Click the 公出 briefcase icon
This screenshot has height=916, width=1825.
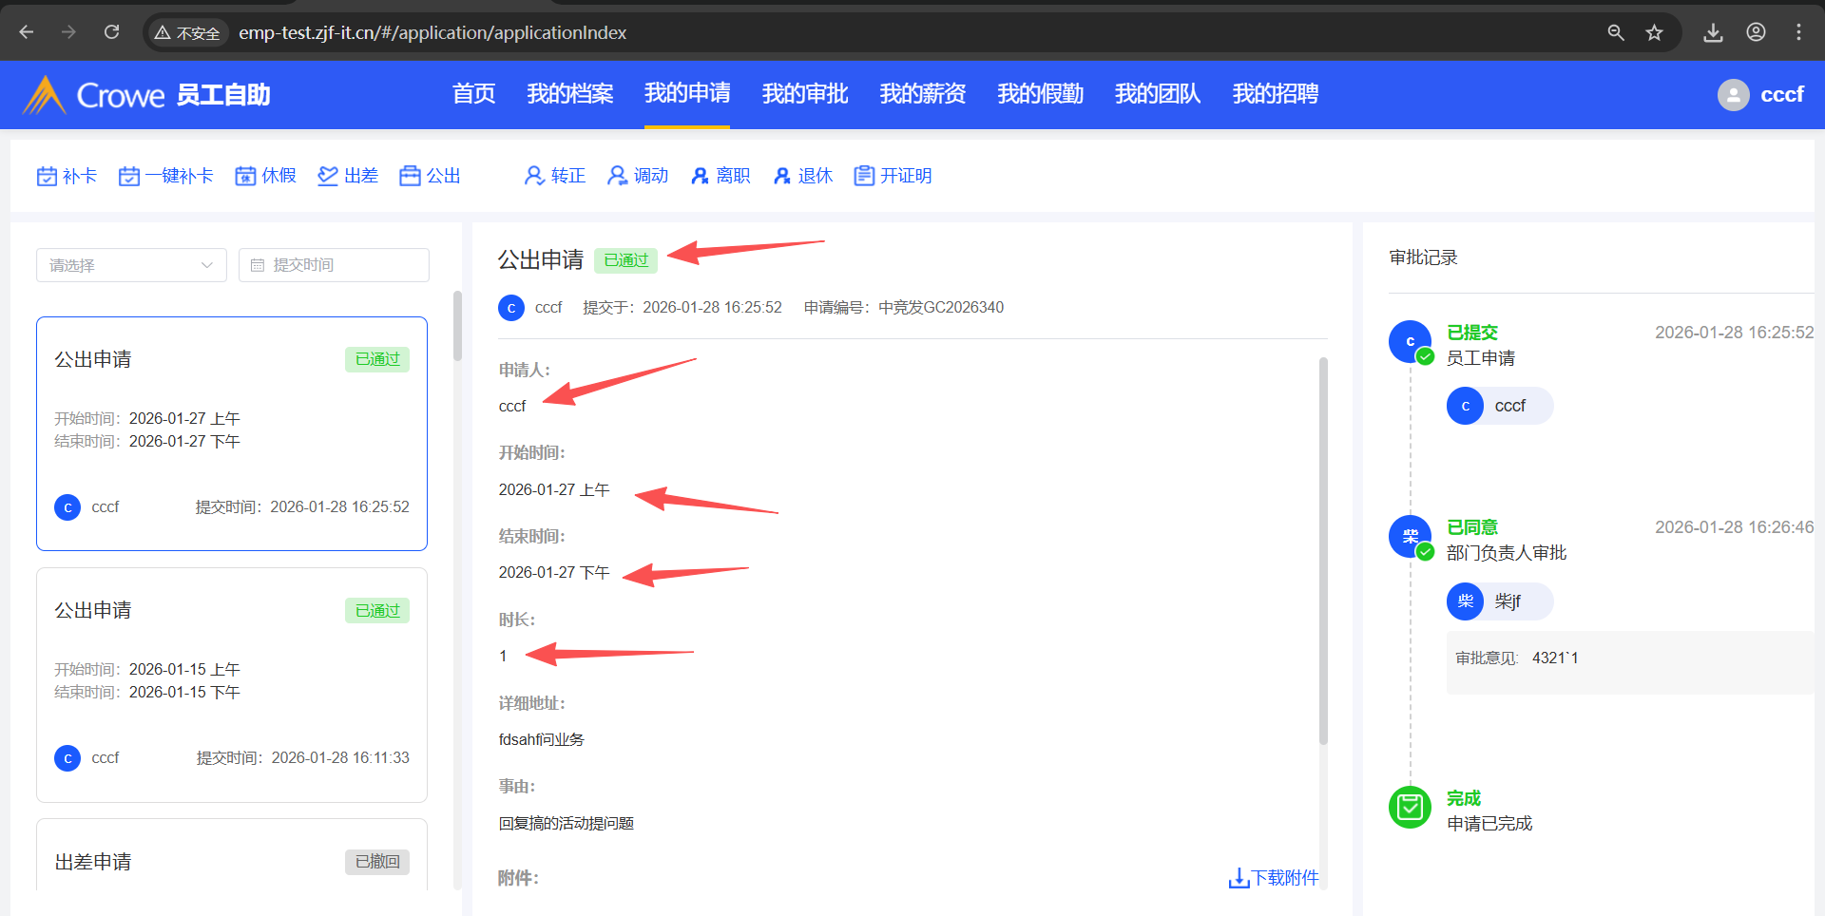[410, 176]
